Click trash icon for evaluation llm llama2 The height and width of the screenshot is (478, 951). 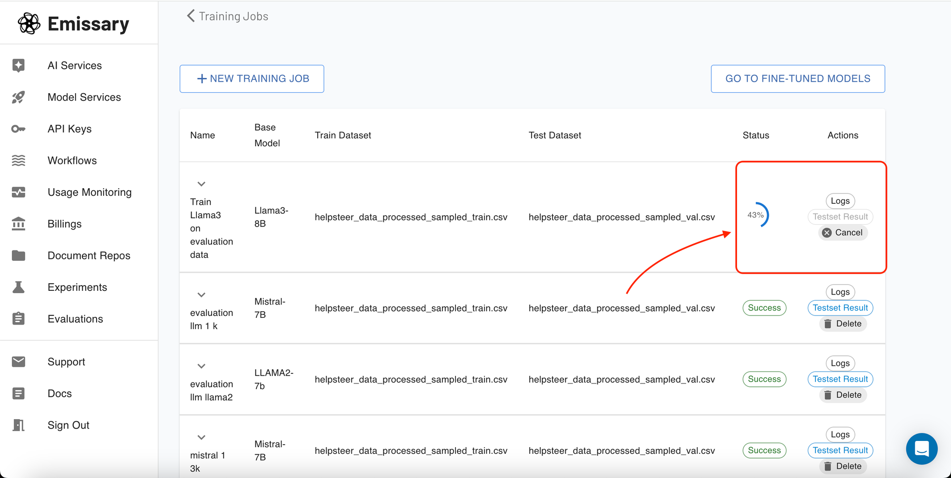(828, 395)
